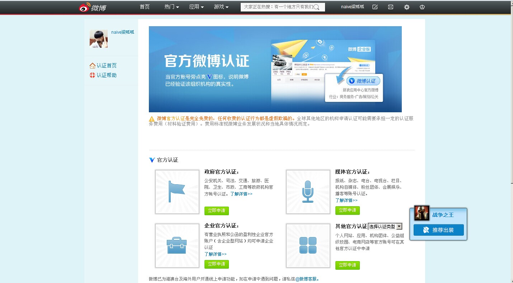Open the messages envelope icon
Viewport: 513px width, 283px height.
(391, 7)
